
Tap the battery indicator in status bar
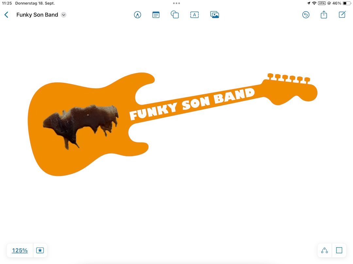pyautogui.click(x=346, y=3)
